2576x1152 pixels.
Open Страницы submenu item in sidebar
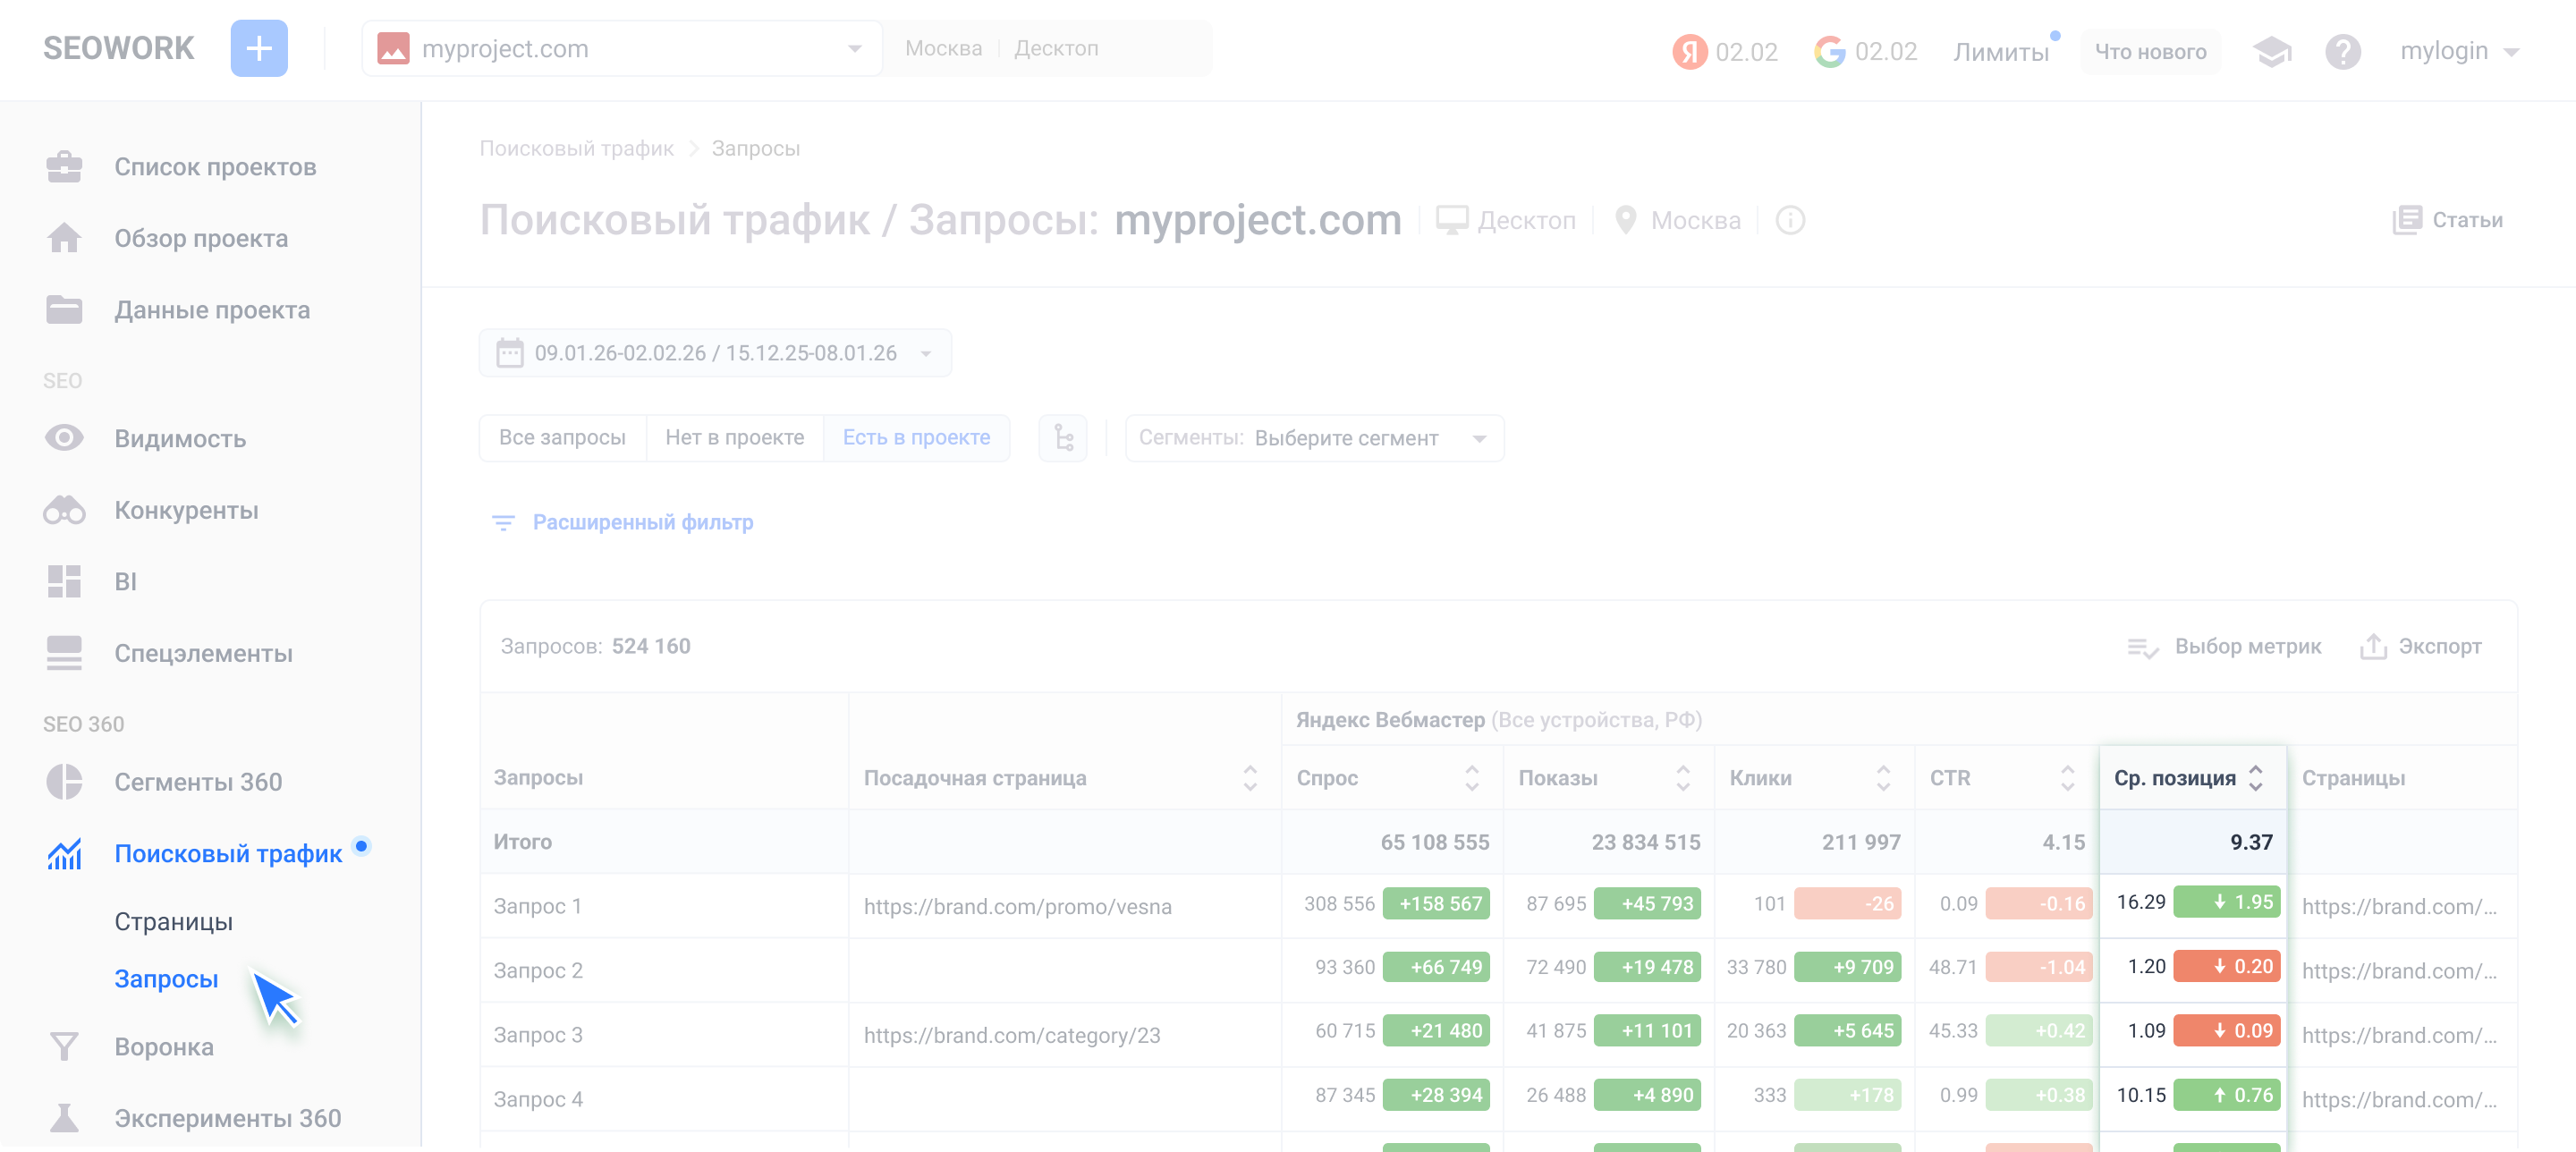(173, 921)
